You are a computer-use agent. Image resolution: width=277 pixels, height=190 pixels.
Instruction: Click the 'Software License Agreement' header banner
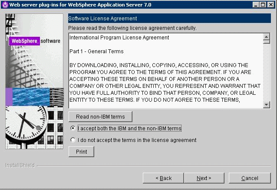tap(169, 18)
